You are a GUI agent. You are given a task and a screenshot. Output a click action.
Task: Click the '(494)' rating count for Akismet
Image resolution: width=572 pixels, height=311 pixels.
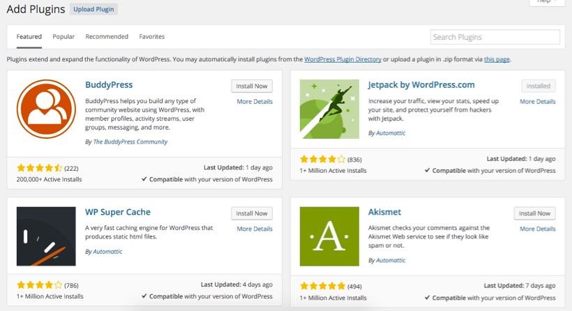point(354,287)
